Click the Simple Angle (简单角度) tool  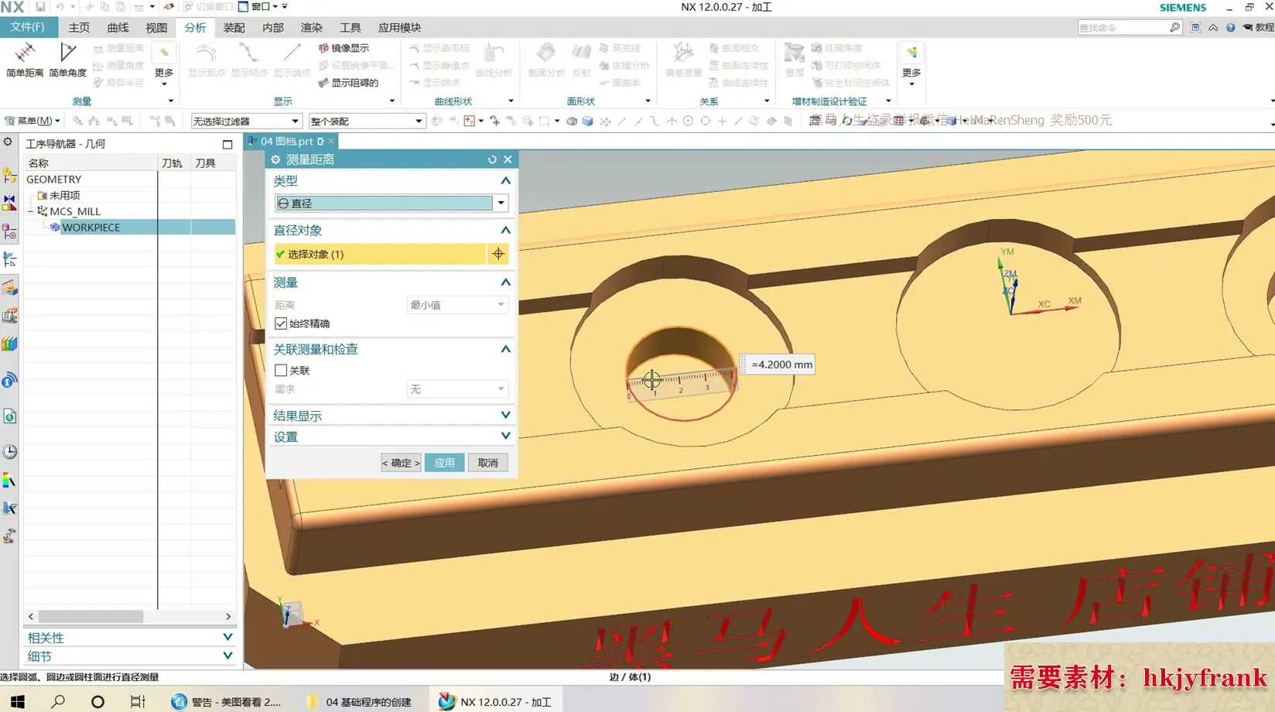(67, 60)
